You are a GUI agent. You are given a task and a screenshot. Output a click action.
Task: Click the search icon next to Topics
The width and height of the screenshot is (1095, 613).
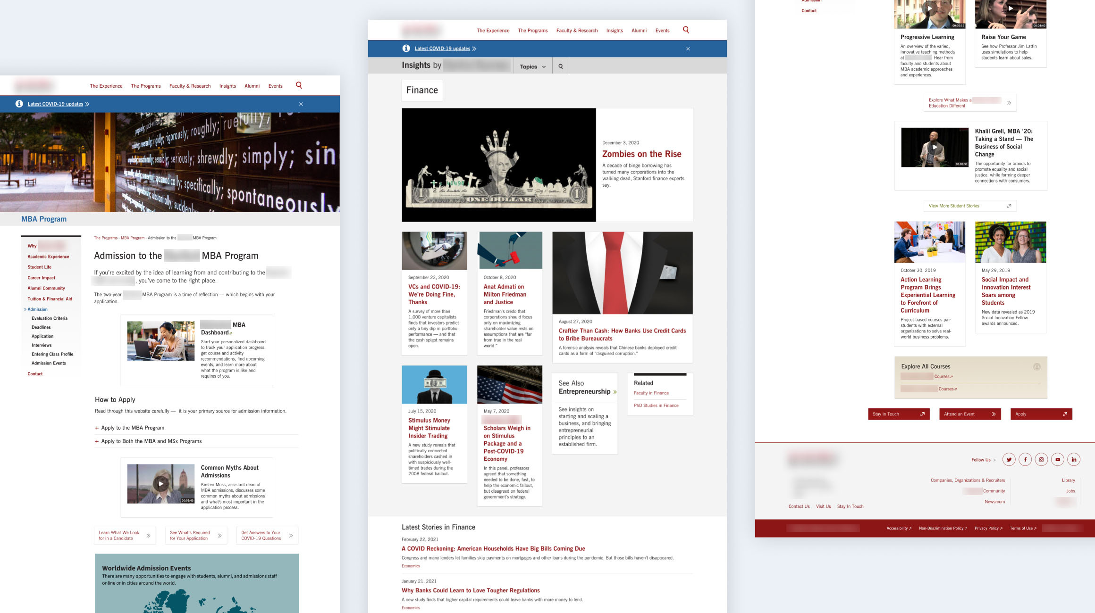pos(560,66)
